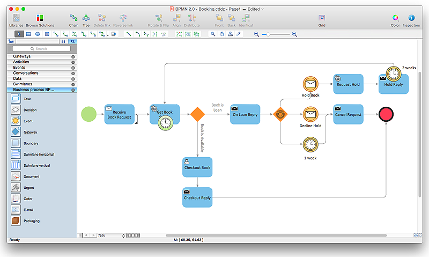The height and width of the screenshot is (257, 429).
Task: Close the Gateways library
Action: tap(73, 57)
